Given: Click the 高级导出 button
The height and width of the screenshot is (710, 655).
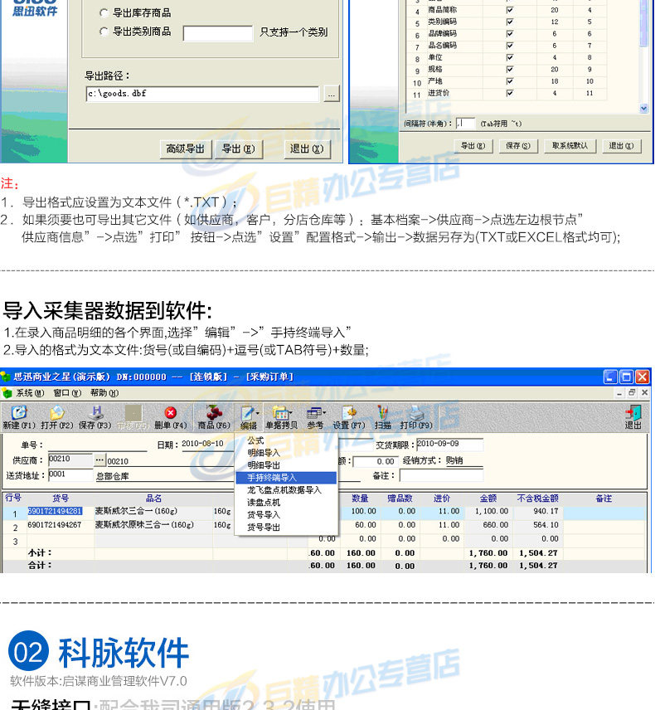Looking at the screenshot, I should [x=186, y=149].
